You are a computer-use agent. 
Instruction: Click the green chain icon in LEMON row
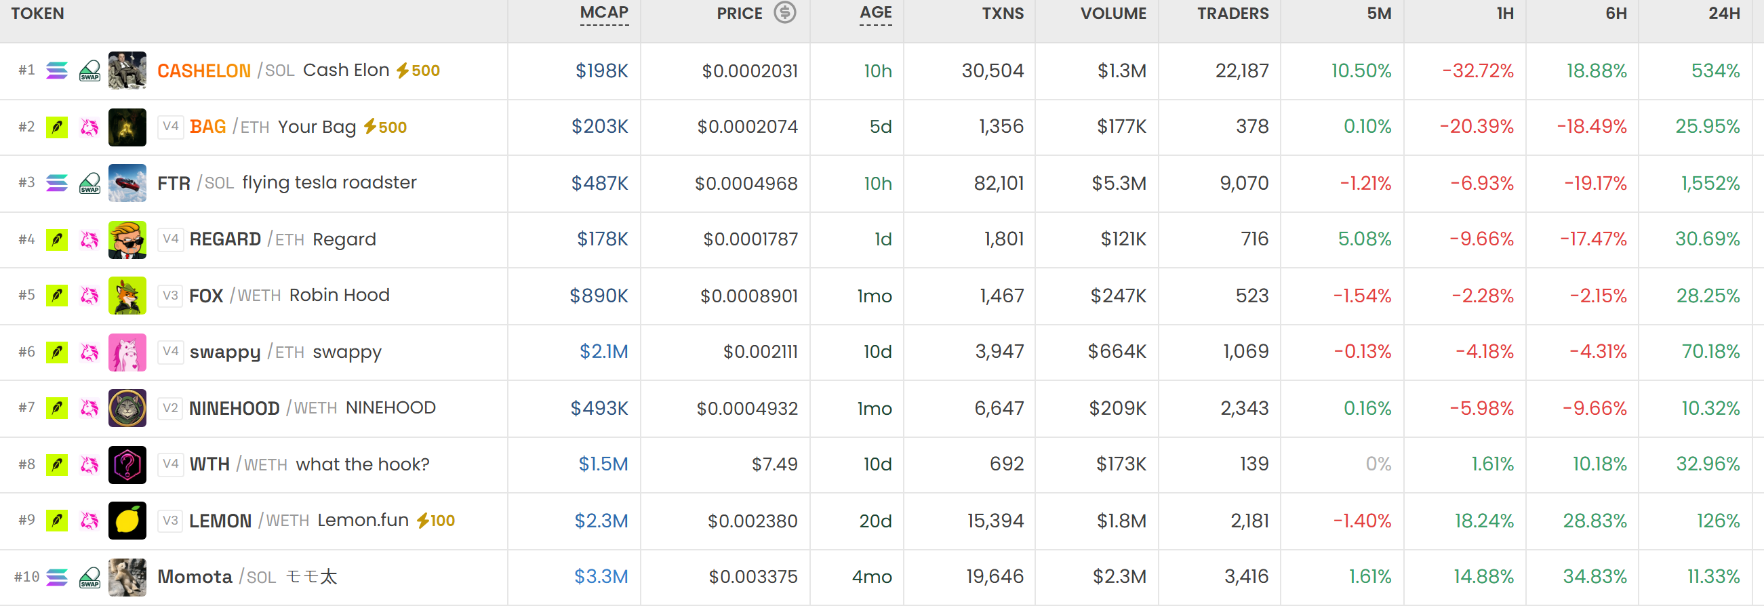click(57, 521)
